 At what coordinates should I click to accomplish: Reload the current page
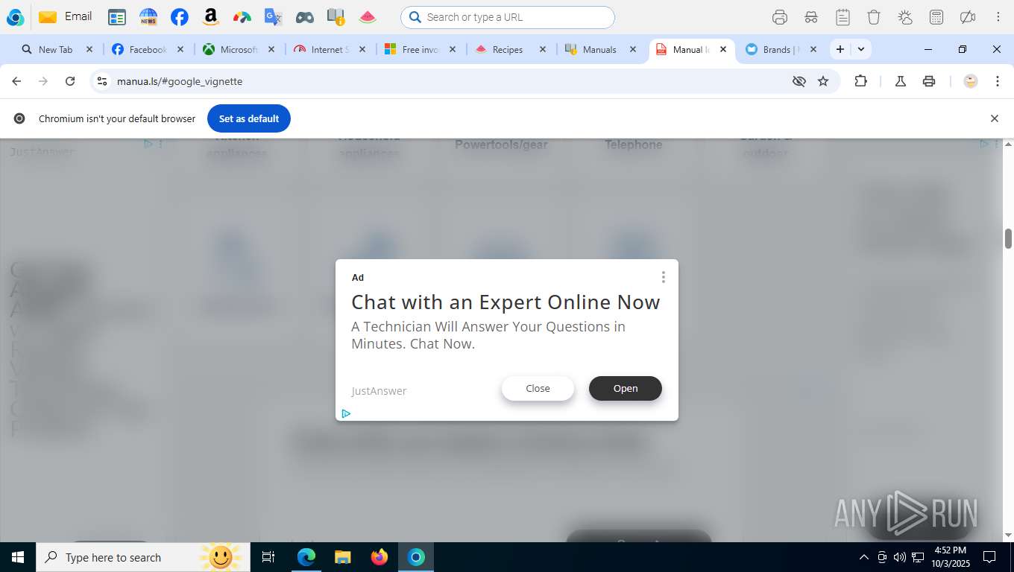point(70,81)
